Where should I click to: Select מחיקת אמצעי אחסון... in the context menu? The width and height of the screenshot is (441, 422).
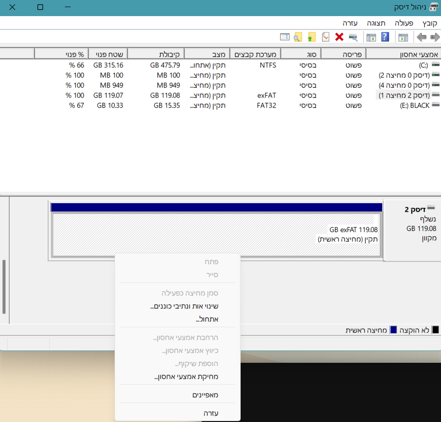point(186,377)
